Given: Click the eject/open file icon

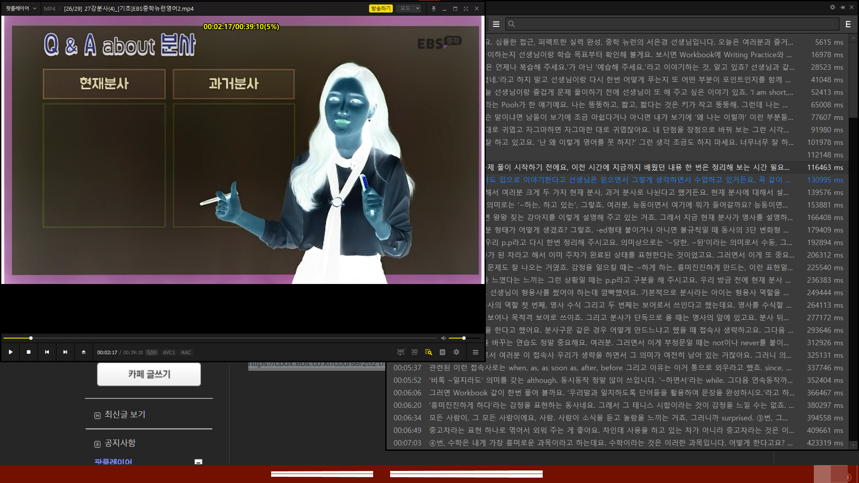Looking at the screenshot, I should click(84, 352).
